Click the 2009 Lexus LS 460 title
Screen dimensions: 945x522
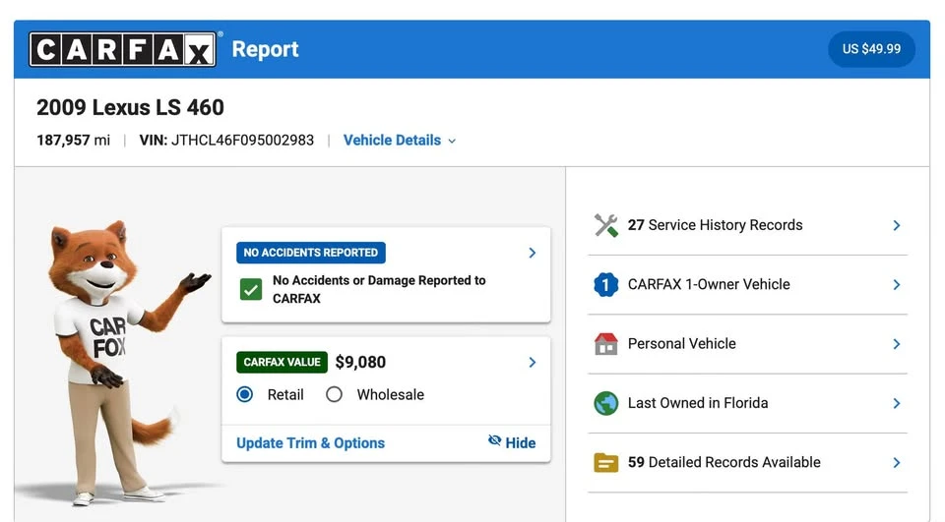click(x=130, y=108)
